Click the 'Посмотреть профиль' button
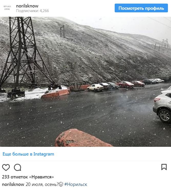 pos(141,8)
